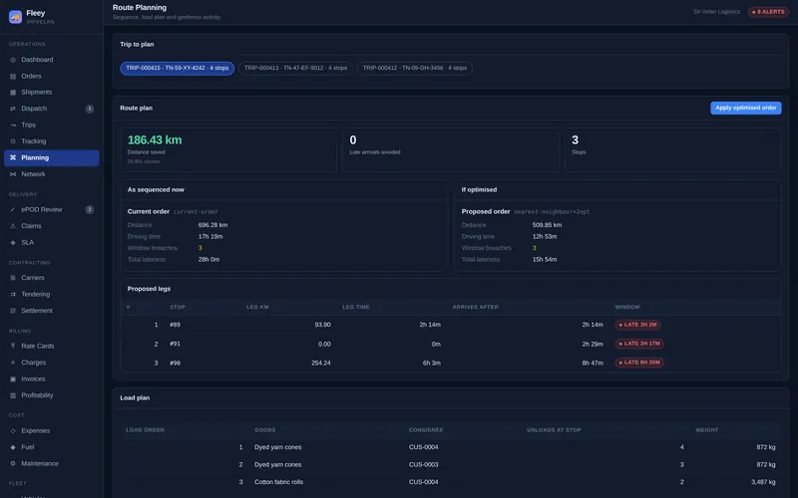
Task: Click total lateness 15h 54m value
Action: [x=545, y=260]
